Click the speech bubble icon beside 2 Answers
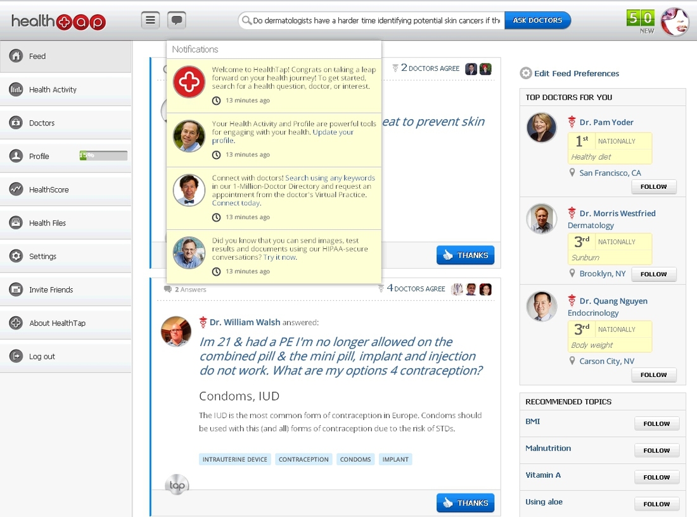This screenshot has width=697, height=517. [x=167, y=290]
